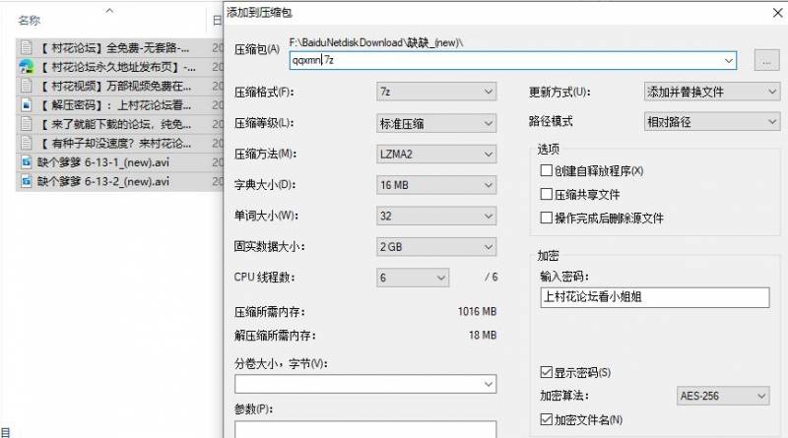Click the 输入密码 password field
The image size is (788, 438).
(x=654, y=297)
